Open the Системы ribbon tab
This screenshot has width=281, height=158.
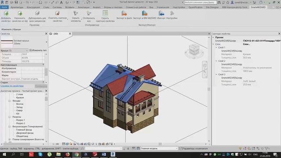(x=57, y=7)
